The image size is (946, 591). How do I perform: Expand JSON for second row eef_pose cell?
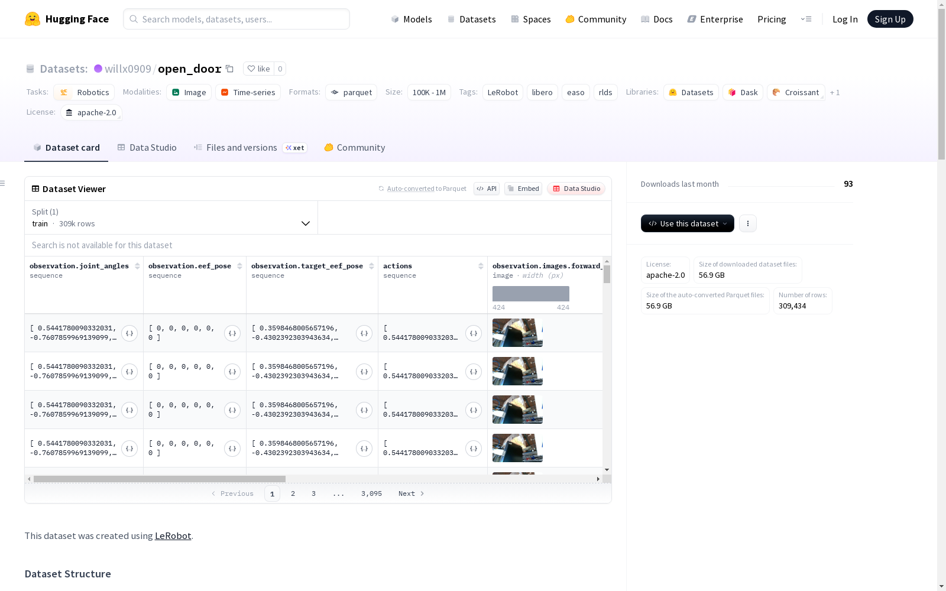click(x=232, y=372)
